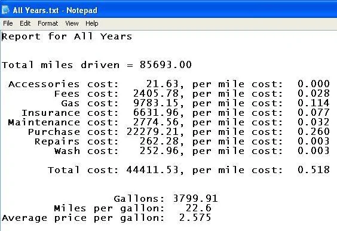Image resolution: width=337 pixels, height=231 pixels.
Task: Open the Help menu
Action: click(x=92, y=23)
